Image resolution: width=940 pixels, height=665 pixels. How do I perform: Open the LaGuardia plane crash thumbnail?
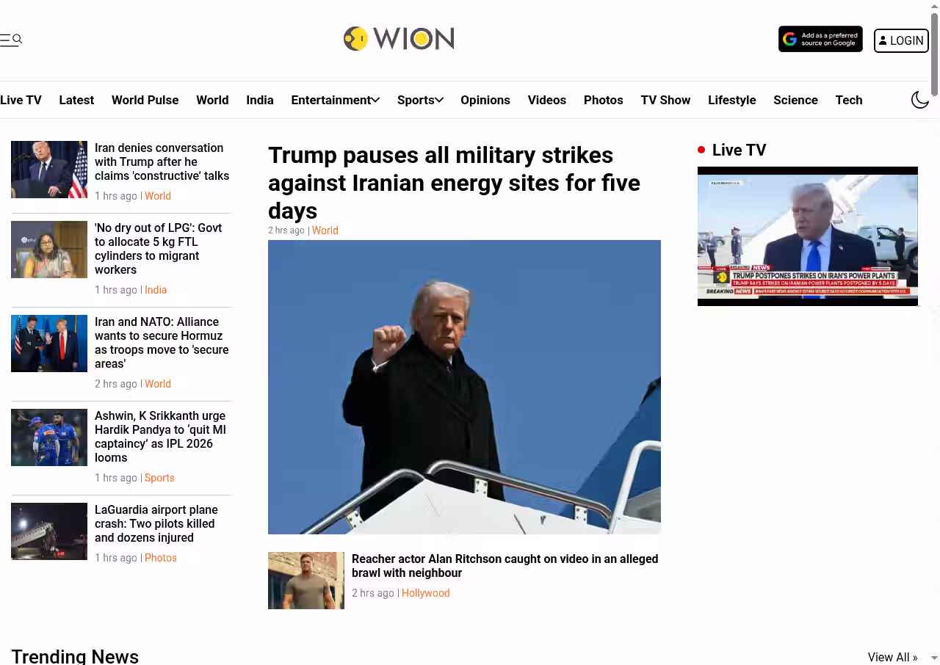[49, 531]
